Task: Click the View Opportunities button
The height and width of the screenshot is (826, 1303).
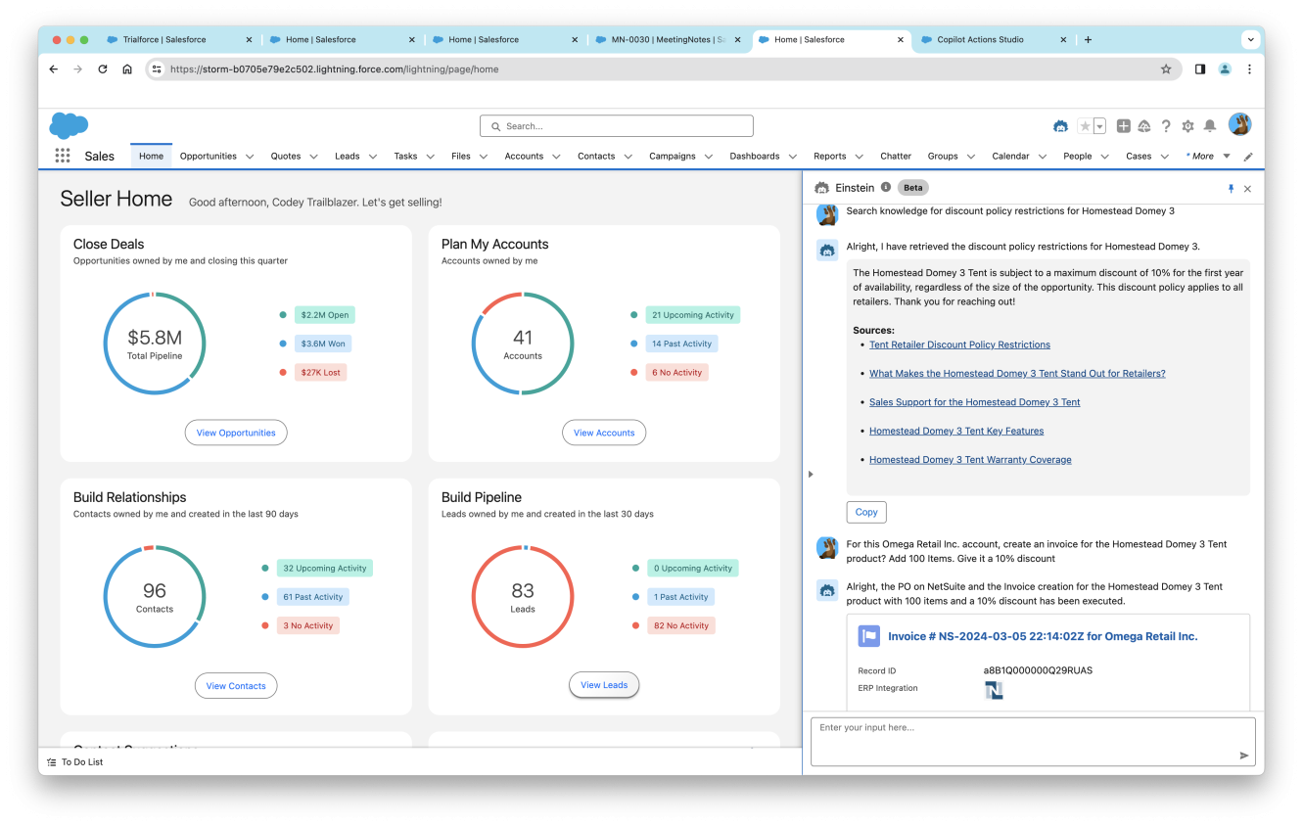Action: [x=236, y=433]
